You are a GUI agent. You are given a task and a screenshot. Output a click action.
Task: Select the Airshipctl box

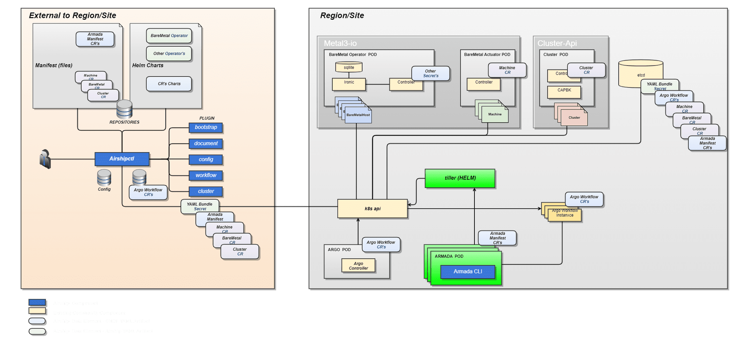122,159
